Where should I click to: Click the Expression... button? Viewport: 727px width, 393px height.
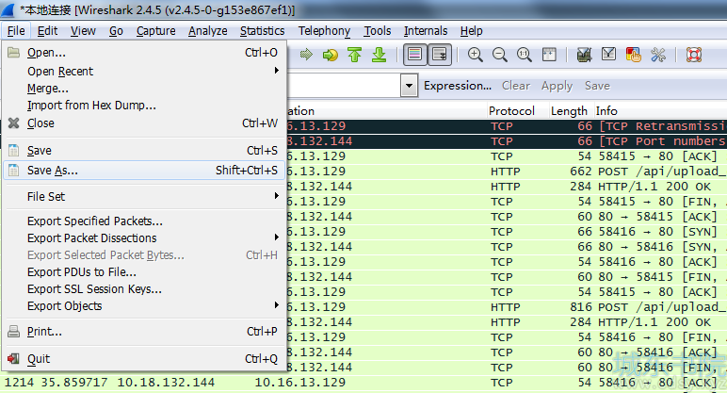pyautogui.click(x=457, y=86)
